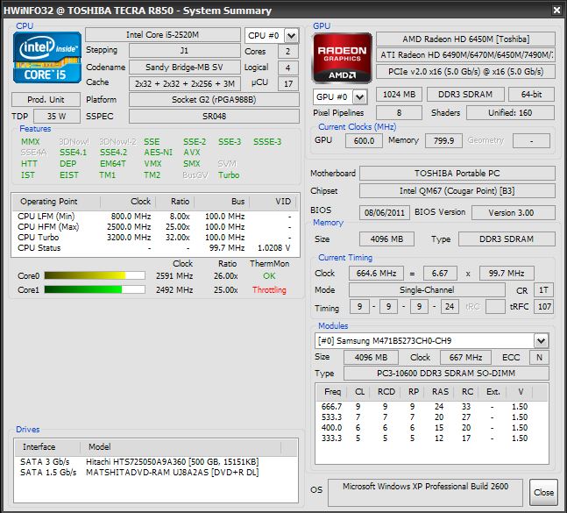This screenshot has width=567, height=513.
Task: Click the memory size 4096 MB field
Action: [386, 239]
